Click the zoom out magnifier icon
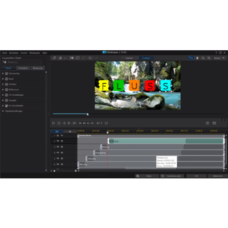 click(203, 58)
